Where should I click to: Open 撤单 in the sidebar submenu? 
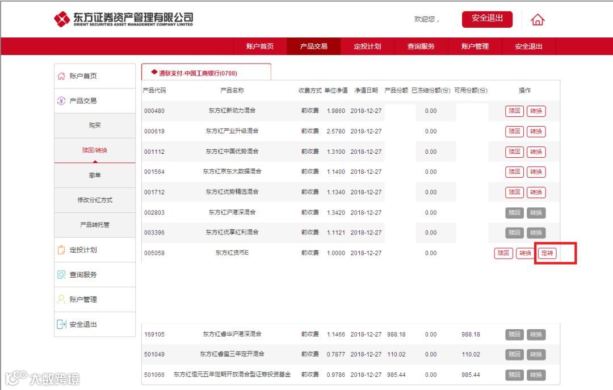click(95, 175)
